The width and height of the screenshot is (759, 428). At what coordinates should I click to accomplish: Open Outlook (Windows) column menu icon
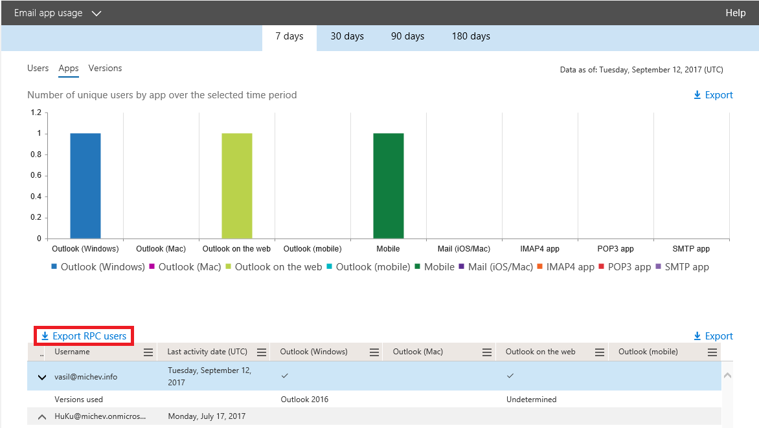coord(374,352)
